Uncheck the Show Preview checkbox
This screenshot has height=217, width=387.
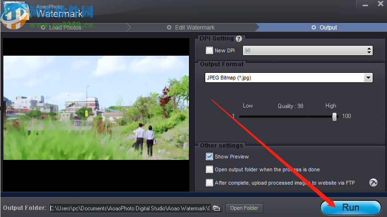coord(209,157)
